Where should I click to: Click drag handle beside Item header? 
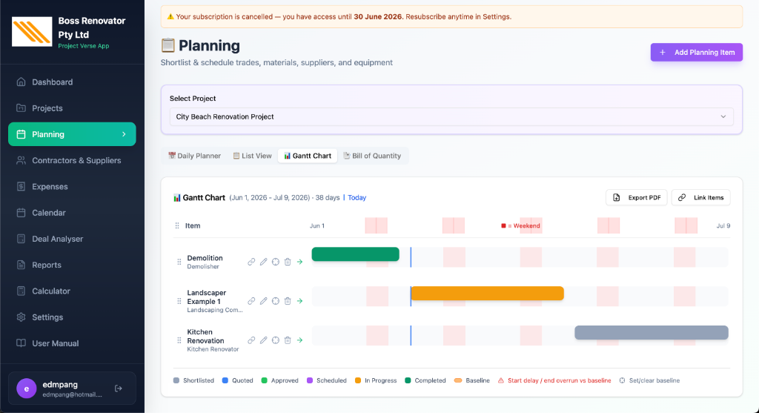(x=177, y=225)
